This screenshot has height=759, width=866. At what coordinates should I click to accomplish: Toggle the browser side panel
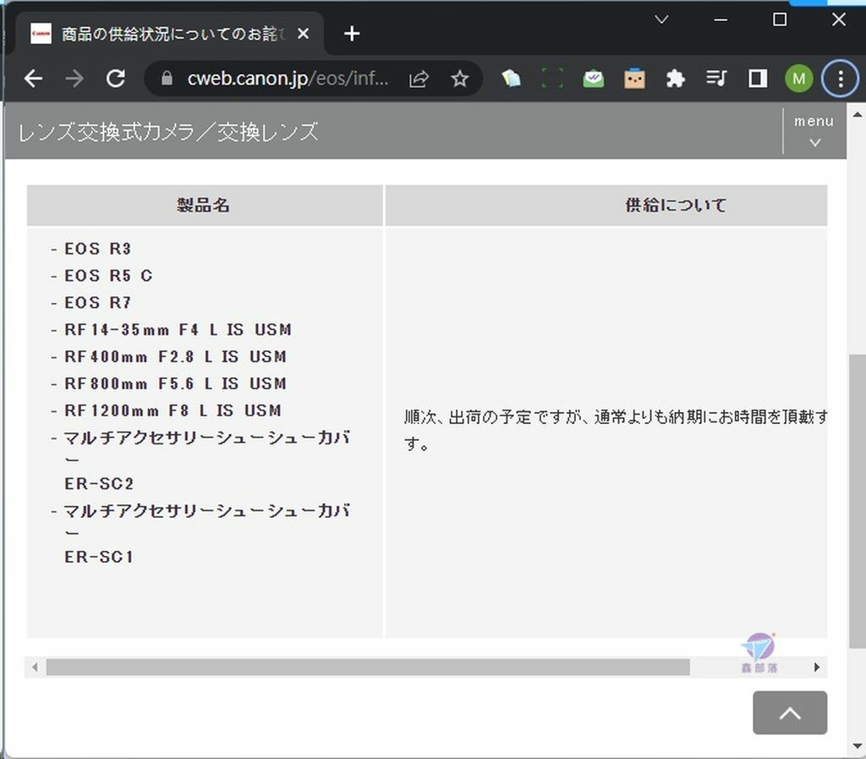[x=758, y=79]
